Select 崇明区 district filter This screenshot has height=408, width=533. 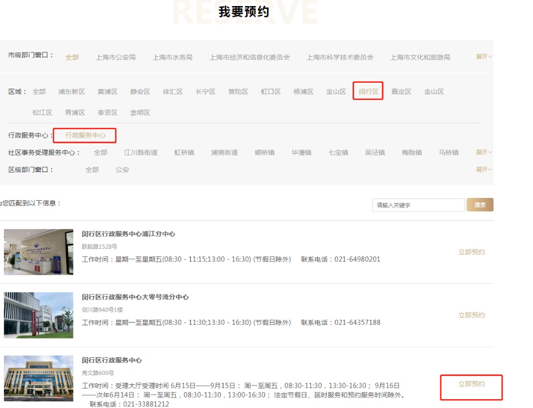(140, 112)
